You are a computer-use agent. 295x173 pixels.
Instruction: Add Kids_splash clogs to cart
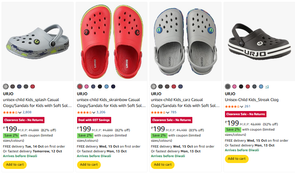[14, 165]
